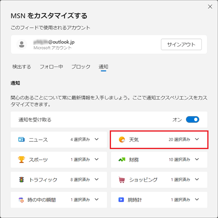
Task: Expand the トラフィック chevron dropdown
Action: (96, 179)
